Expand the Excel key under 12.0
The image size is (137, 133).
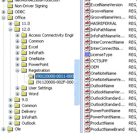click(x=18, y=47)
